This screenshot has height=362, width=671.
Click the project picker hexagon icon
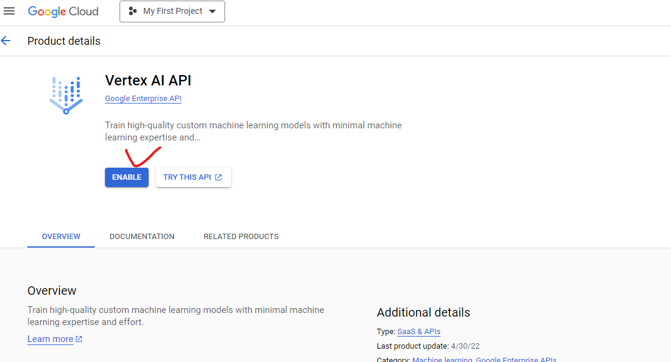point(133,11)
